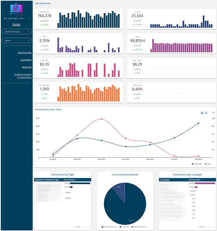Click the Performance over Time title
The height and width of the screenshot is (231, 217).
pyautogui.click(x=48, y=109)
